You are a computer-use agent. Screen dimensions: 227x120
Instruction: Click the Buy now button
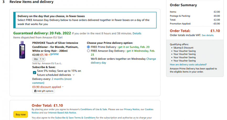[20, 114]
